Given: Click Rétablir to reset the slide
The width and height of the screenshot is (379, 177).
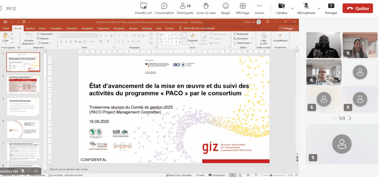Looking at the screenshot, I should pyautogui.click(x=43, y=38).
